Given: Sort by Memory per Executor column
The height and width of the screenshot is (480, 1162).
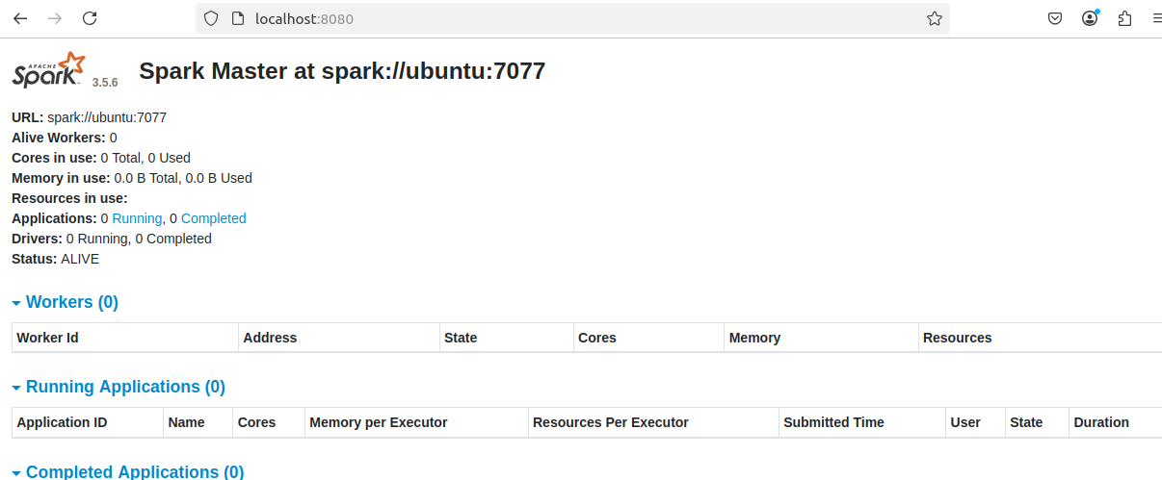Looking at the screenshot, I should click(x=416, y=422).
